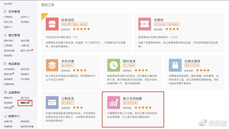The height and width of the screenshot is (129, 229).
Task: Open 发货中心 in the sidebar
Action: click(25, 17)
